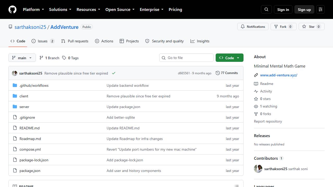Click the link icon beside website URL

pos(256,75)
